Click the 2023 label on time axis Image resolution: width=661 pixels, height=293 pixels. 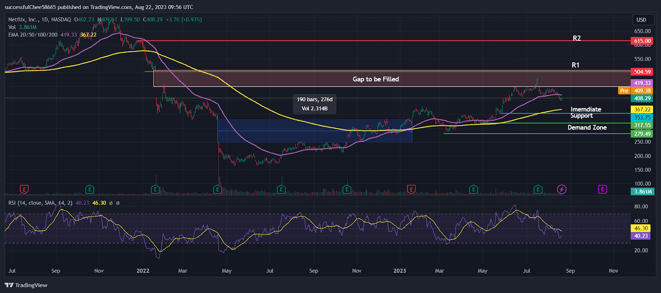[399, 271]
